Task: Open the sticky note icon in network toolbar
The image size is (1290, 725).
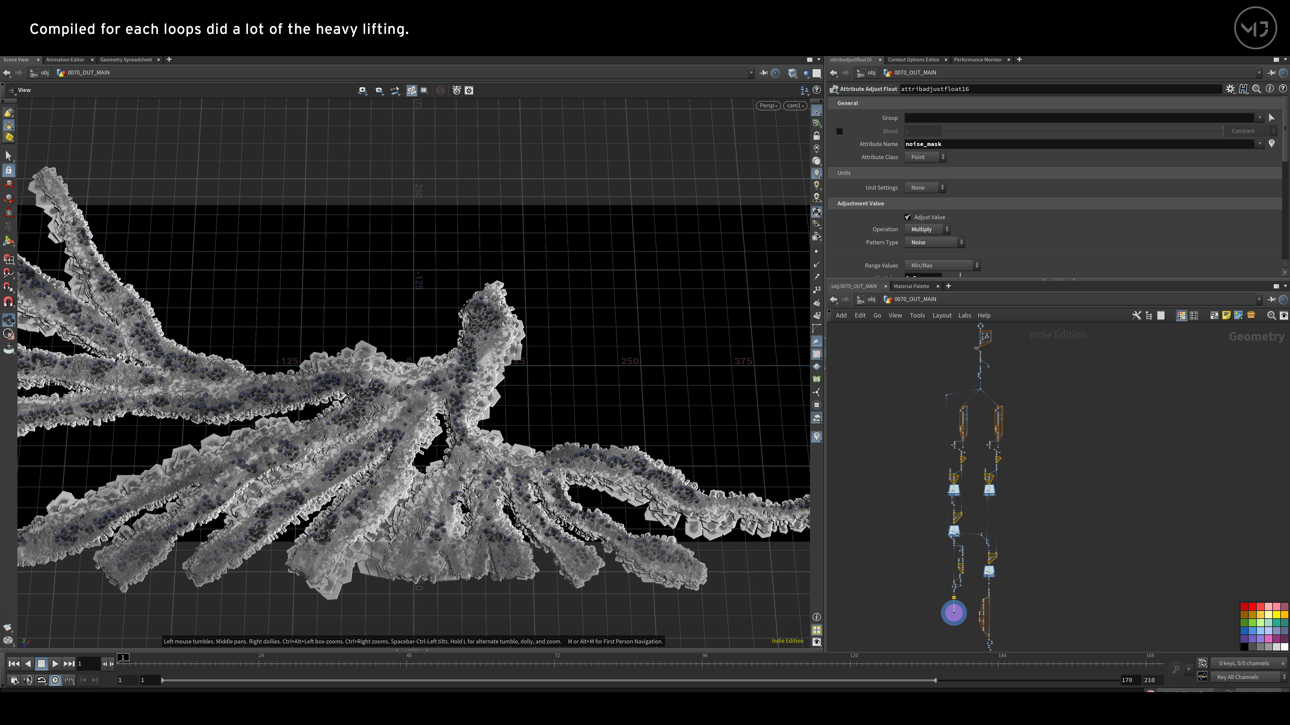Action: click(1227, 315)
